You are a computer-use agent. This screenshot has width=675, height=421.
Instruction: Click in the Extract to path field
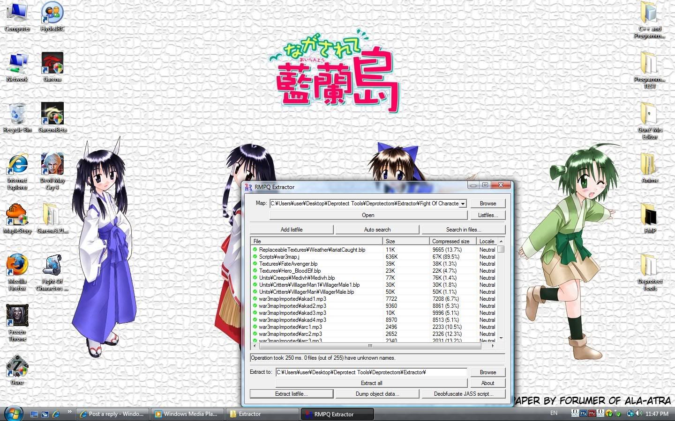tap(371, 372)
